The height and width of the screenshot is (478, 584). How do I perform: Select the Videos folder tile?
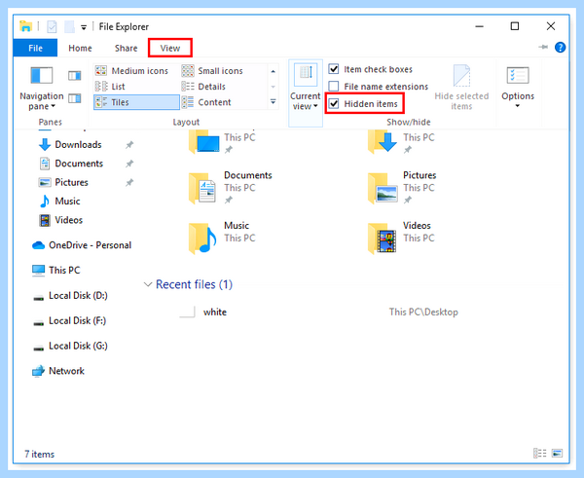click(401, 239)
